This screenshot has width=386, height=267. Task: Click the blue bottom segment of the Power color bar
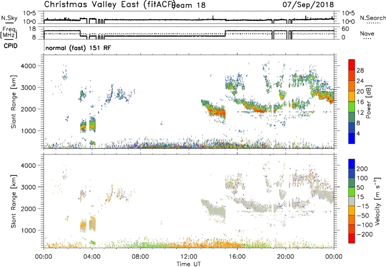point(352,138)
